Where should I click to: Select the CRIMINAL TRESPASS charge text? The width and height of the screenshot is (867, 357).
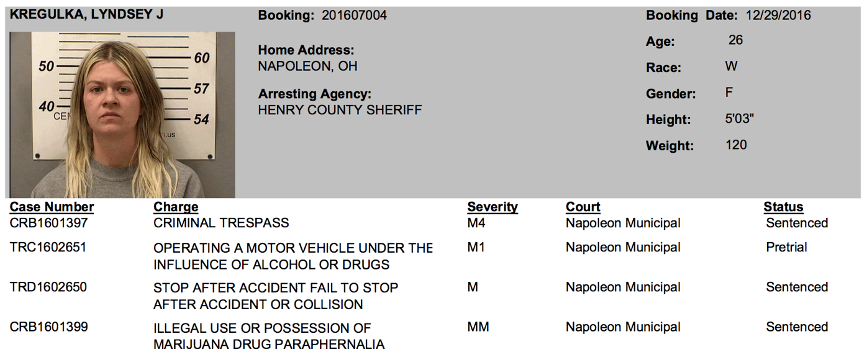click(221, 223)
